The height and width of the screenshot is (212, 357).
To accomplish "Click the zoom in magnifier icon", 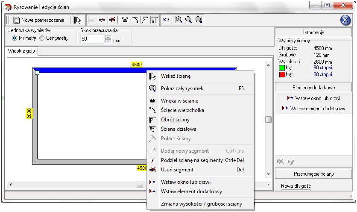I will [x=179, y=20].
